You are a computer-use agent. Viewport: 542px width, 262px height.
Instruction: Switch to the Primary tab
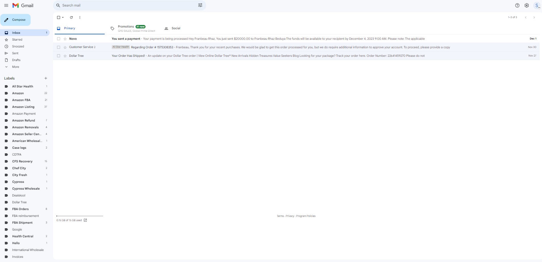80,28
